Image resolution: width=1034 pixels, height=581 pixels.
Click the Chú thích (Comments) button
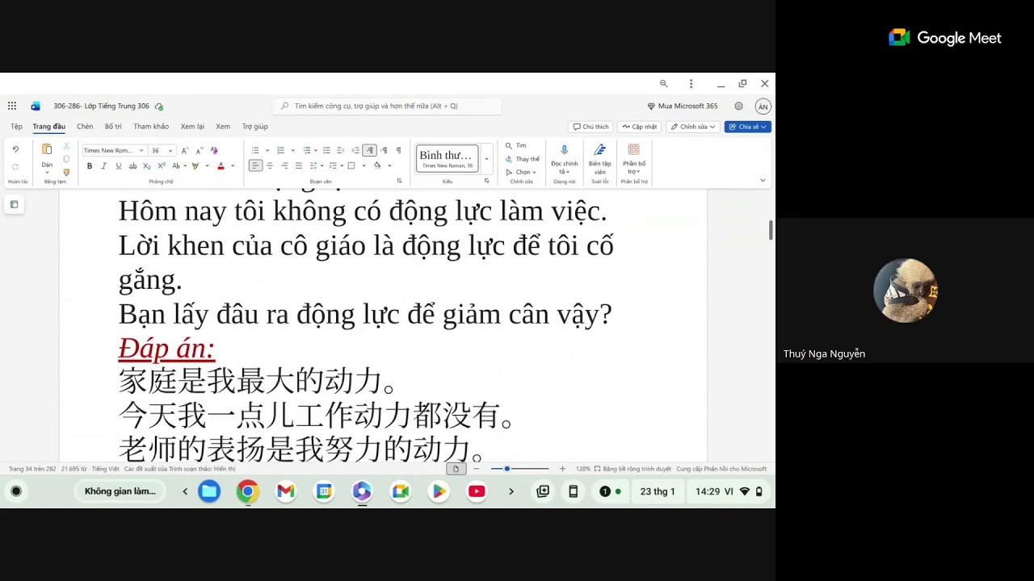click(591, 127)
